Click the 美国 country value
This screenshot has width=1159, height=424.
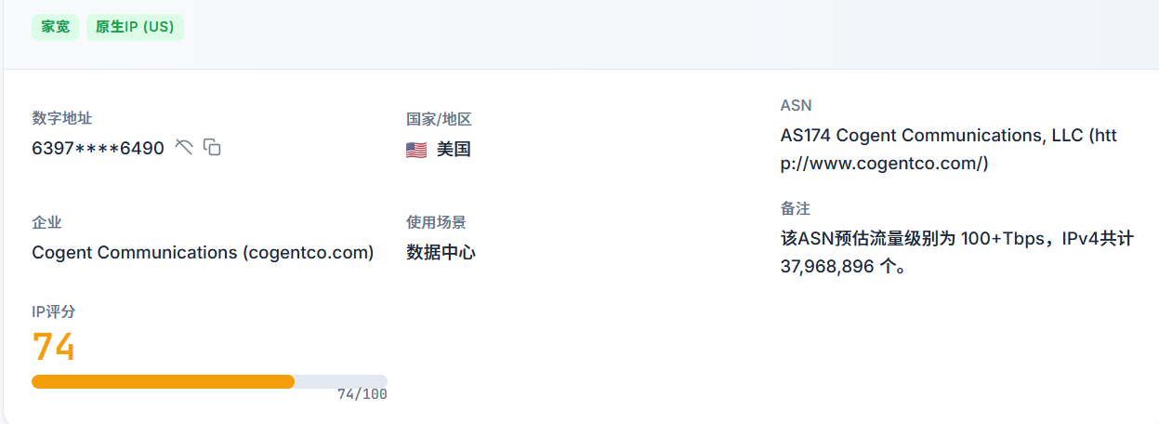454,149
